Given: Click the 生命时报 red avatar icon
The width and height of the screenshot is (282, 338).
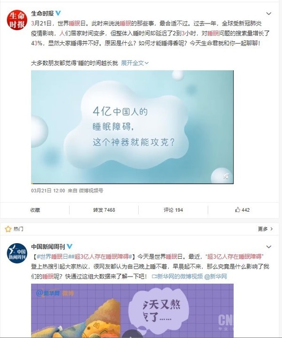Looking at the screenshot, I should pos(17,20).
